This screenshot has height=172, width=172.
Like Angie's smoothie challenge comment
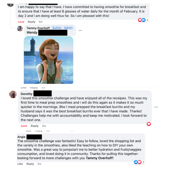[x=20, y=164]
